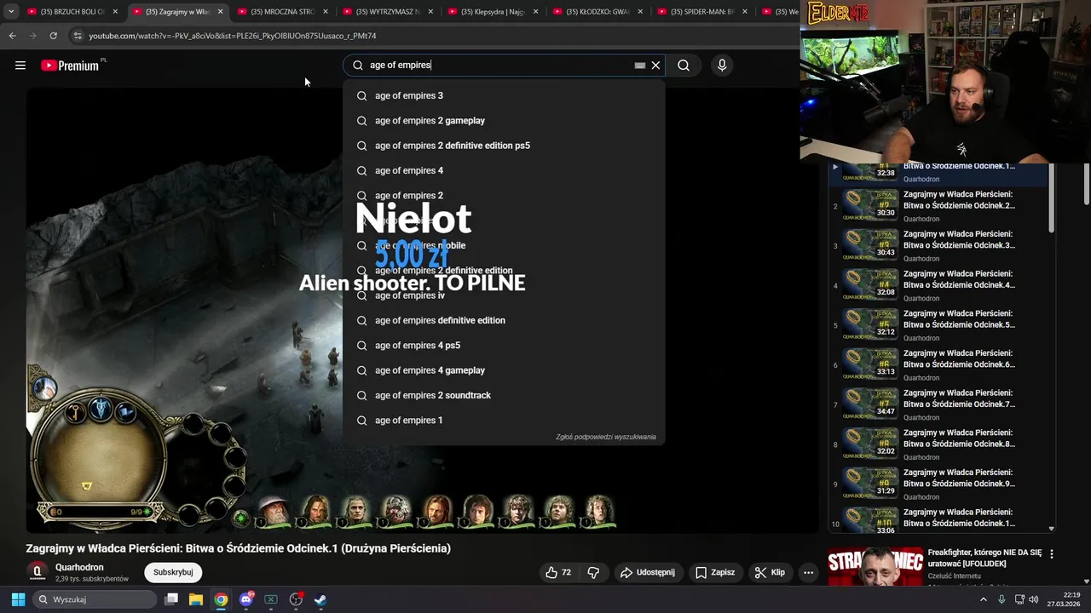Play playlist video number 3 (30:43)

[x=870, y=246]
